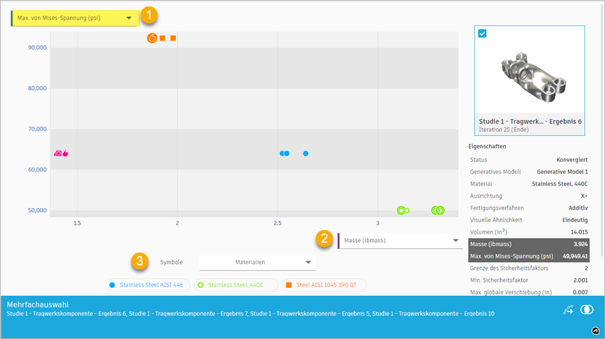Open the Masse (lbmass) axis dropdown
605x339 pixels.
click(400, 240)
